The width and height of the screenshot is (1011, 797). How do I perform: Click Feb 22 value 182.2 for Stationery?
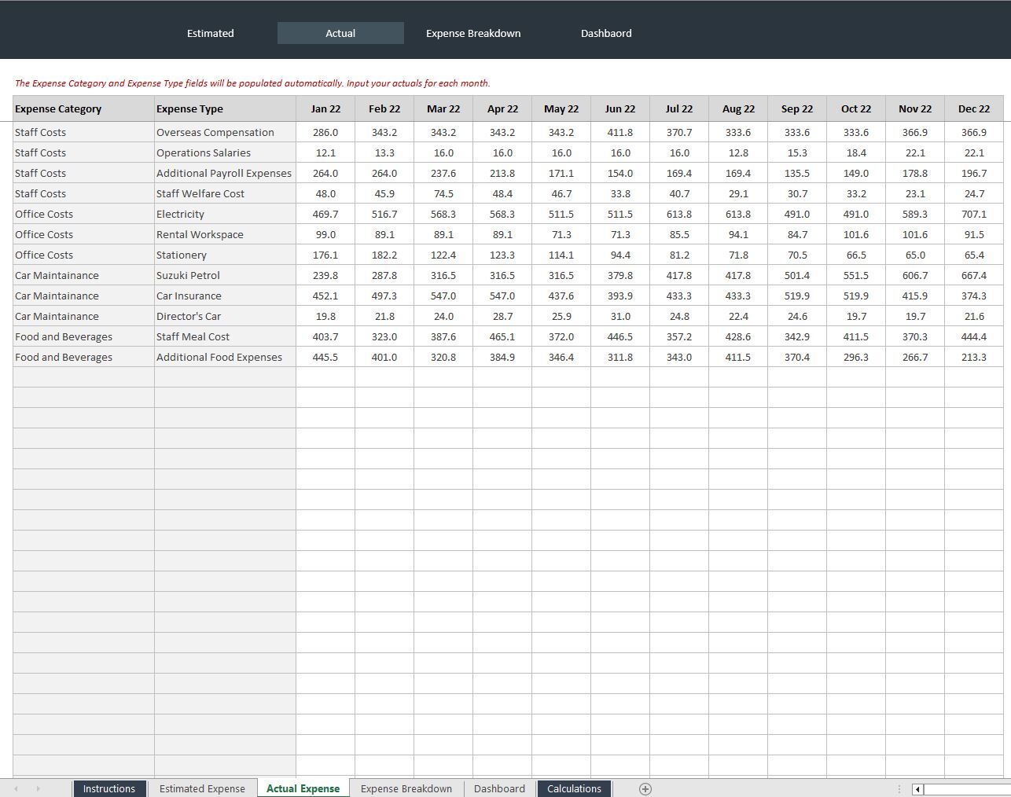384,255
